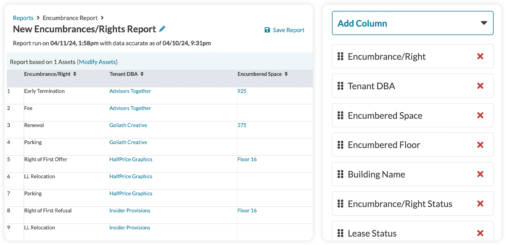The height and width of the screenshot is (245, 506).
Task: Click the Save Report floppy disk icon
Action: (267, 30)
